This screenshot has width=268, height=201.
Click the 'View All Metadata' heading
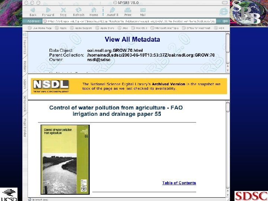[x=132, y=39]
